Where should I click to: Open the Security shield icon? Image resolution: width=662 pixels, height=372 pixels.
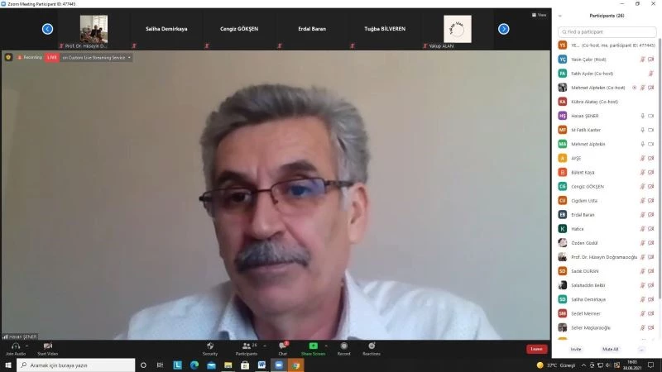coord(210,345)
